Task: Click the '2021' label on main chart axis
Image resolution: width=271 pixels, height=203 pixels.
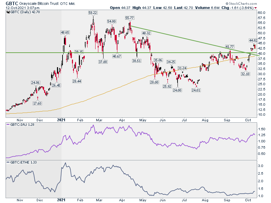Action: pos(61,120)
